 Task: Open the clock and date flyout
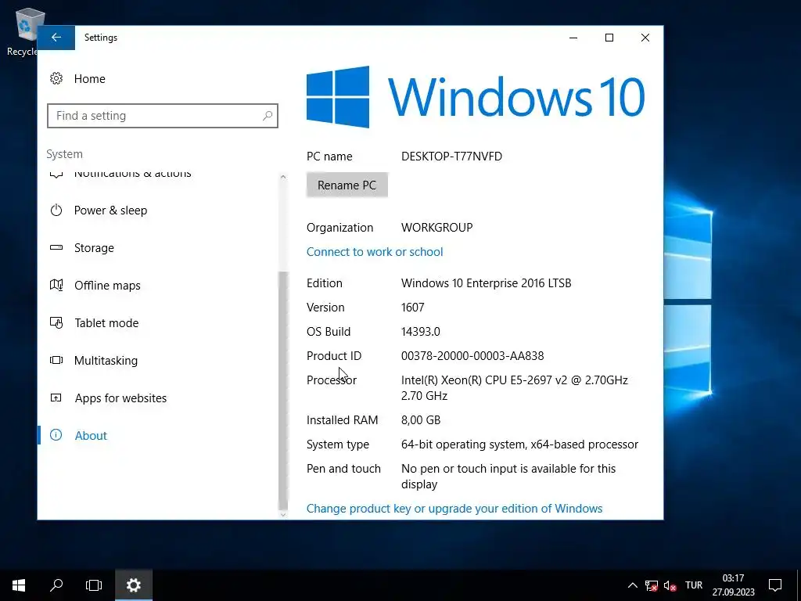pyautogui.click(x=734, y=585)
